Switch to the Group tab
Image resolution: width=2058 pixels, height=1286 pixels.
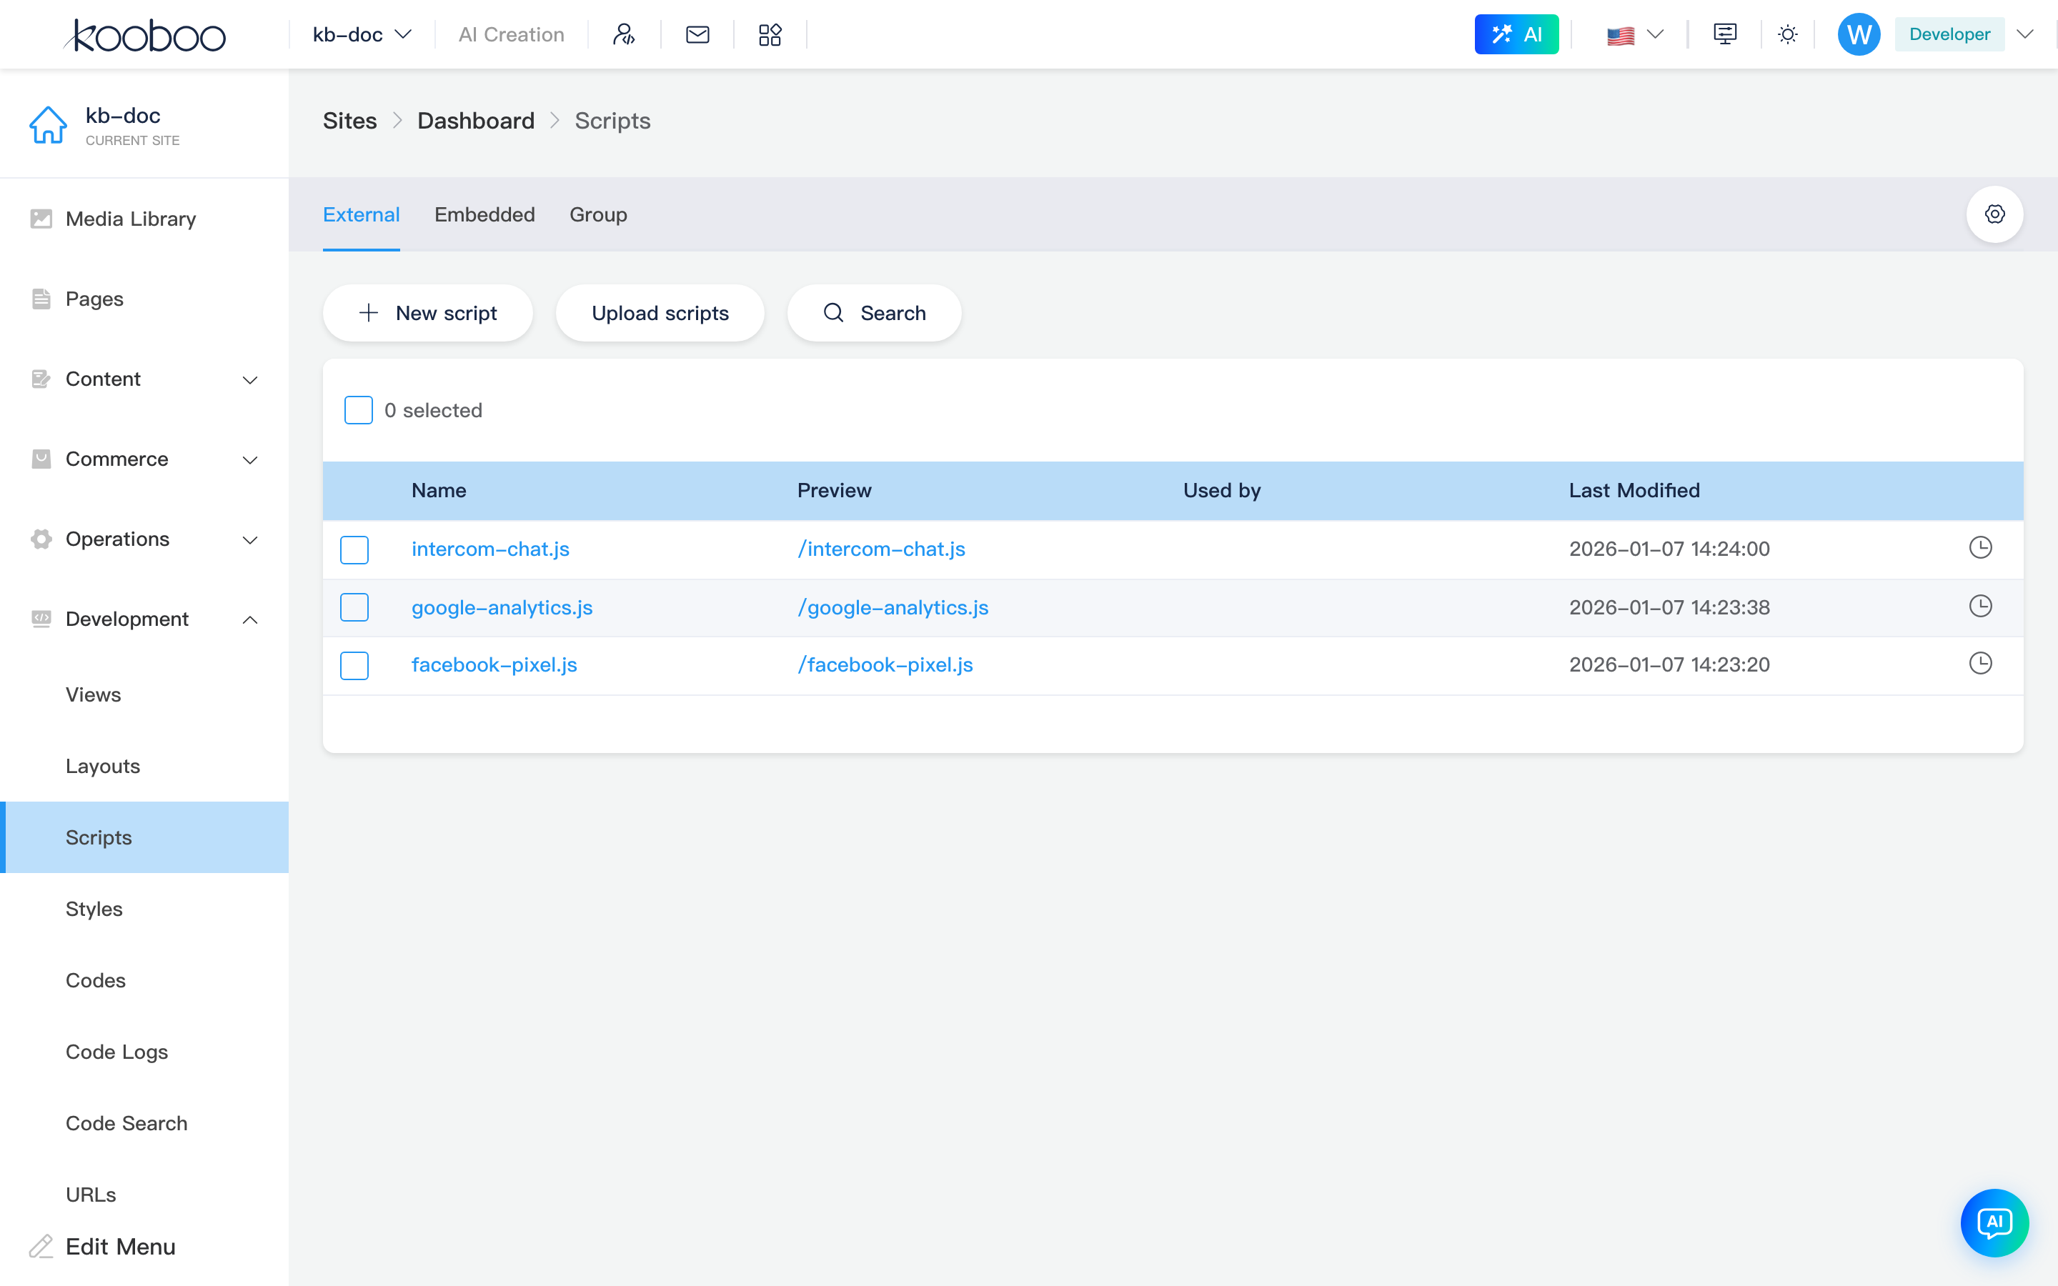pyautogui.click(x=598, y=214)
